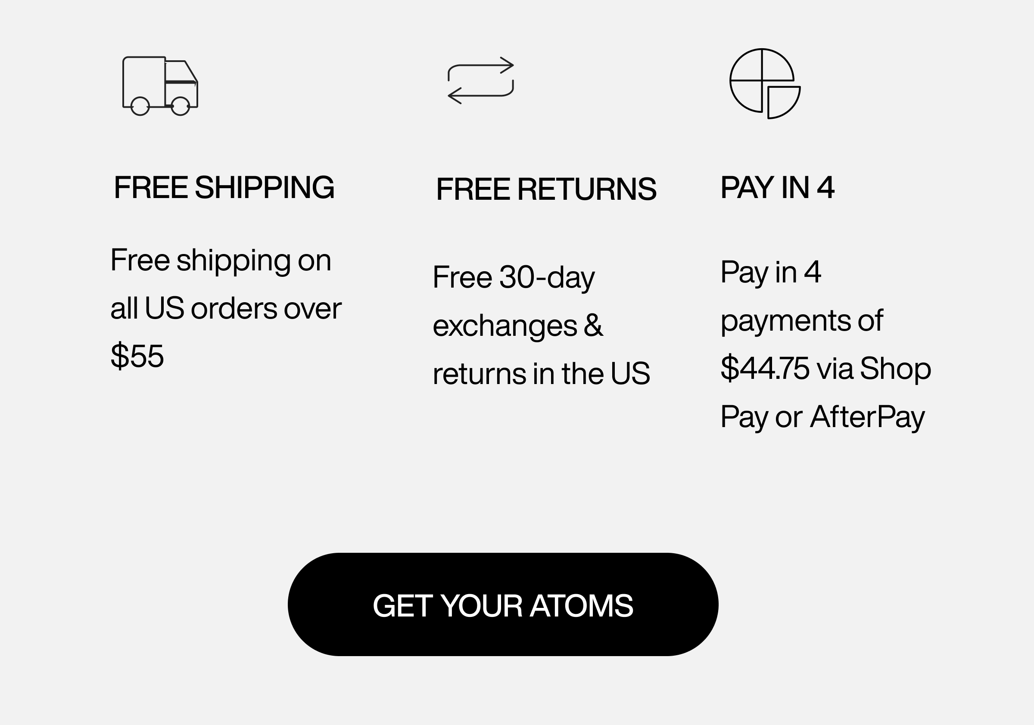Screen dimensions: 1034x725
Task: Select the PAY IN 4 heading
Action: pyautogui.click(x=777, y=187)
